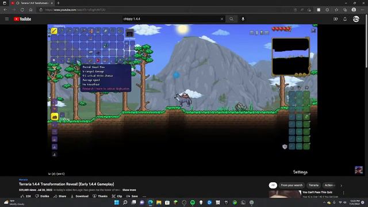
Task: Show hidden system tray icons chevron
Action: click(x=324, y=202)
